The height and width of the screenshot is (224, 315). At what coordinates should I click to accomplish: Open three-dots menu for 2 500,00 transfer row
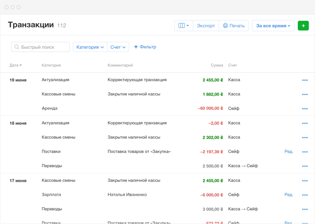(305, 166)
